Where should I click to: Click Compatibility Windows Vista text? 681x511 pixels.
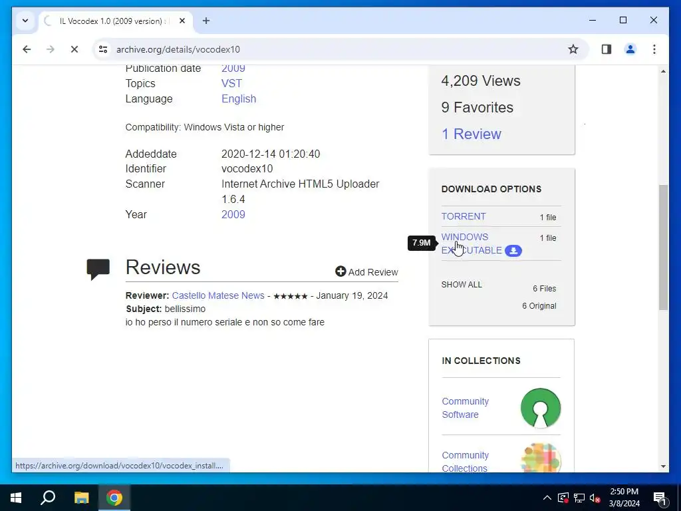click(x=205, y=127)
